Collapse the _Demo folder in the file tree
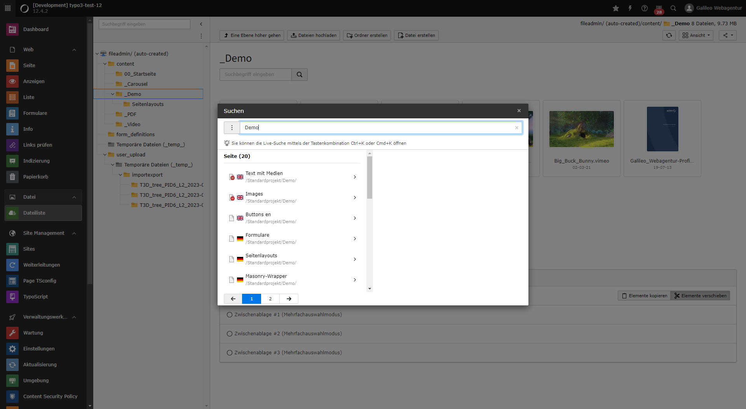The image size is (746, 409). click(113, 94)
